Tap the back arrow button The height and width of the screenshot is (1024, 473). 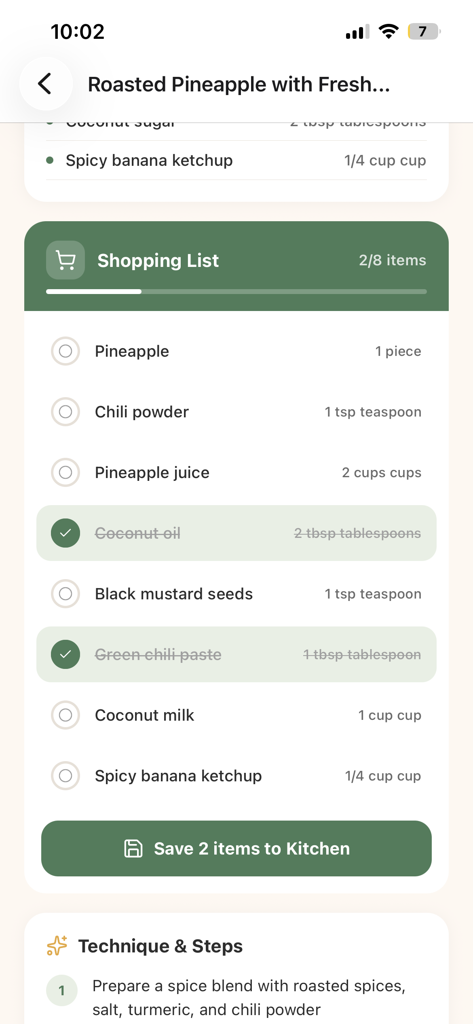pyautogui.click(x=46, y=84)
